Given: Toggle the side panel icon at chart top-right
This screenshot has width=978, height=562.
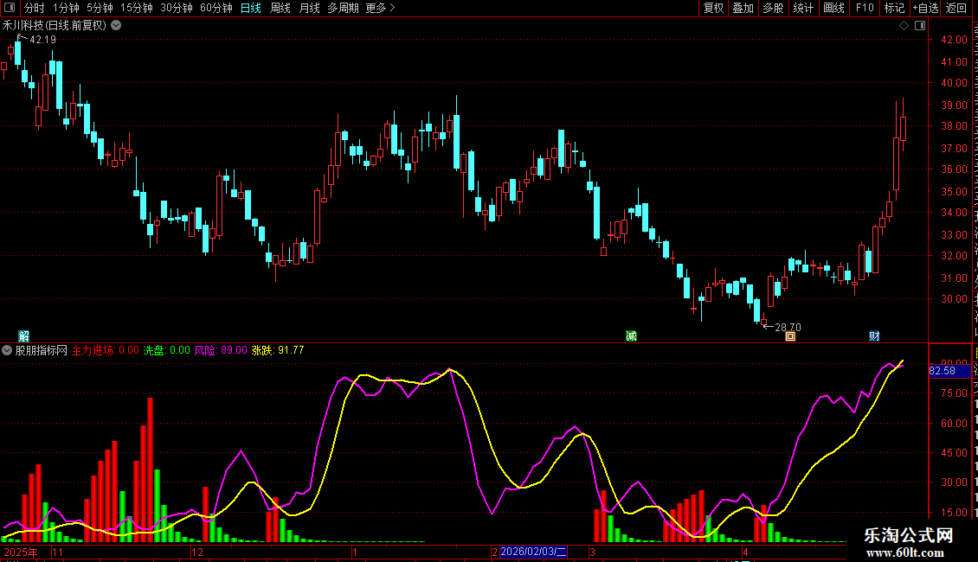Looking at the screenshot, I should [920, 26].
